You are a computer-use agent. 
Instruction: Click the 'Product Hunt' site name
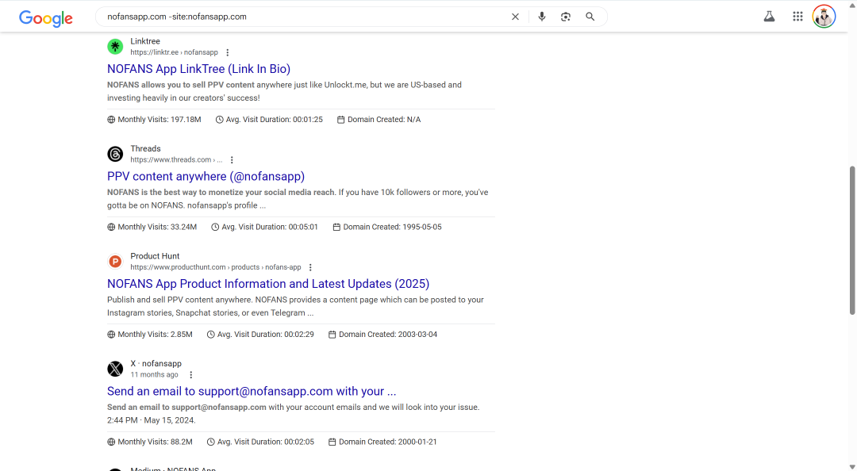point(155,256)
